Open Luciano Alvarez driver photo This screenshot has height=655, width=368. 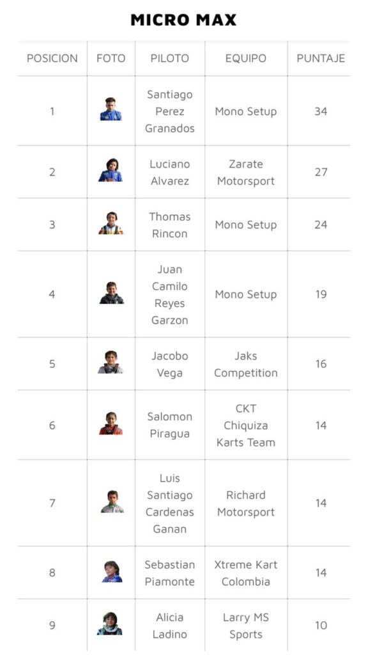[111, 170]
